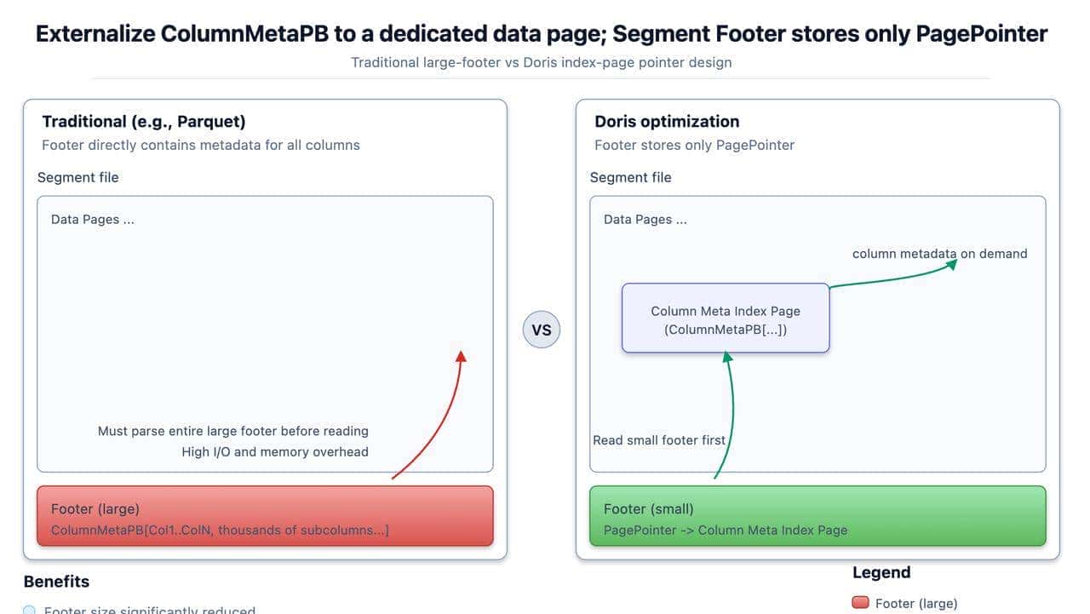Click the 'column metadata on demand' label
Screen dimensions: 1090x614
click(940, 254)
